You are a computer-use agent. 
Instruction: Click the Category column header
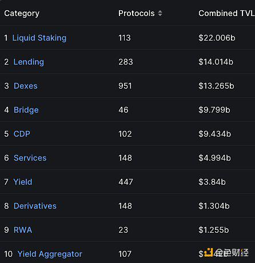click(x=22, y=14)
